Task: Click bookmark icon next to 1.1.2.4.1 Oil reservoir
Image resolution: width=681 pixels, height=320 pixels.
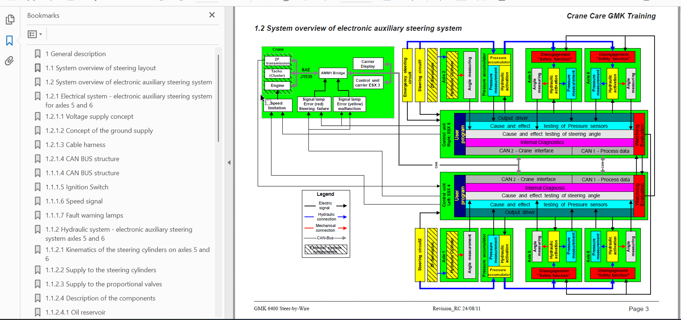Action: coord(38,312)
